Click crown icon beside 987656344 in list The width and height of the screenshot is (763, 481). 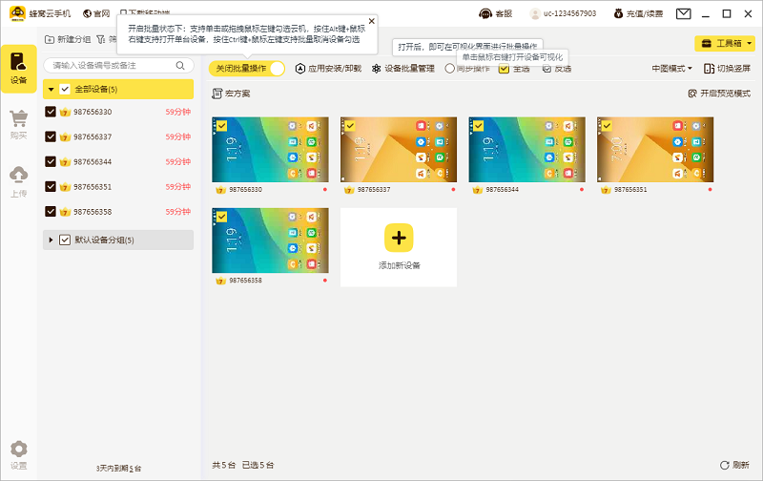pos(65,161)
